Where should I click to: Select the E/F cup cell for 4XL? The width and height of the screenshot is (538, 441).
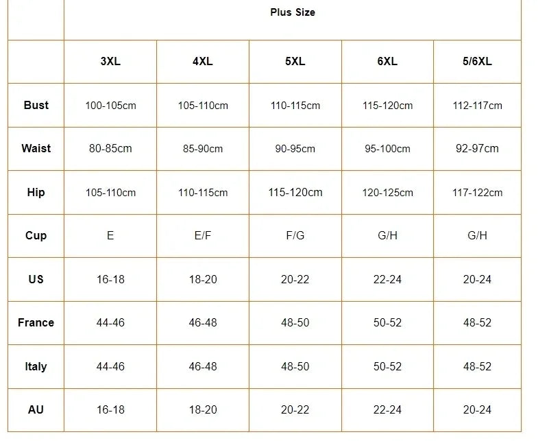click(x=203, y=235)
